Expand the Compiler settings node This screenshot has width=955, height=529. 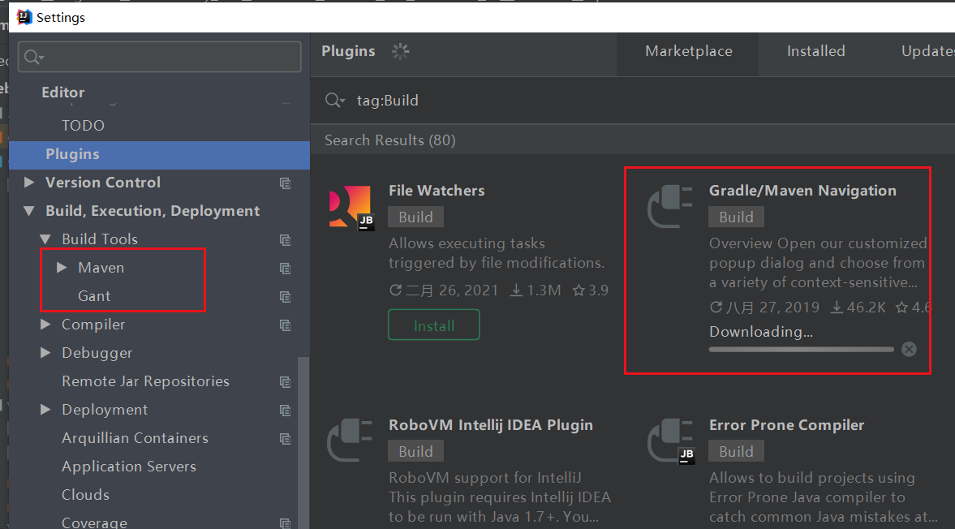[x=45, y=325]
